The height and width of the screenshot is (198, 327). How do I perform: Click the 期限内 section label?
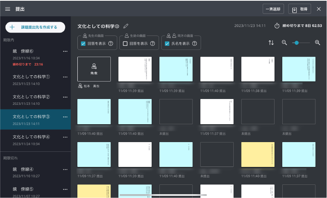pyautogui.click(x=9, y=40)
